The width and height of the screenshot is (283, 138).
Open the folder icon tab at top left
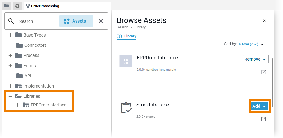tap(7, 6)
